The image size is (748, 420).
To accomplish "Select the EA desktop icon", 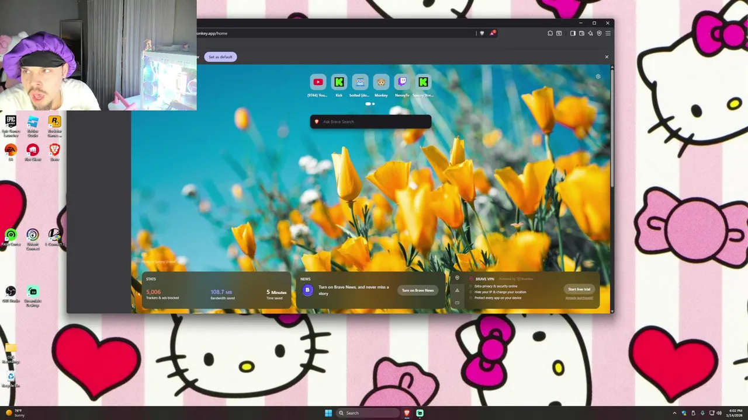I will point(11,152).
